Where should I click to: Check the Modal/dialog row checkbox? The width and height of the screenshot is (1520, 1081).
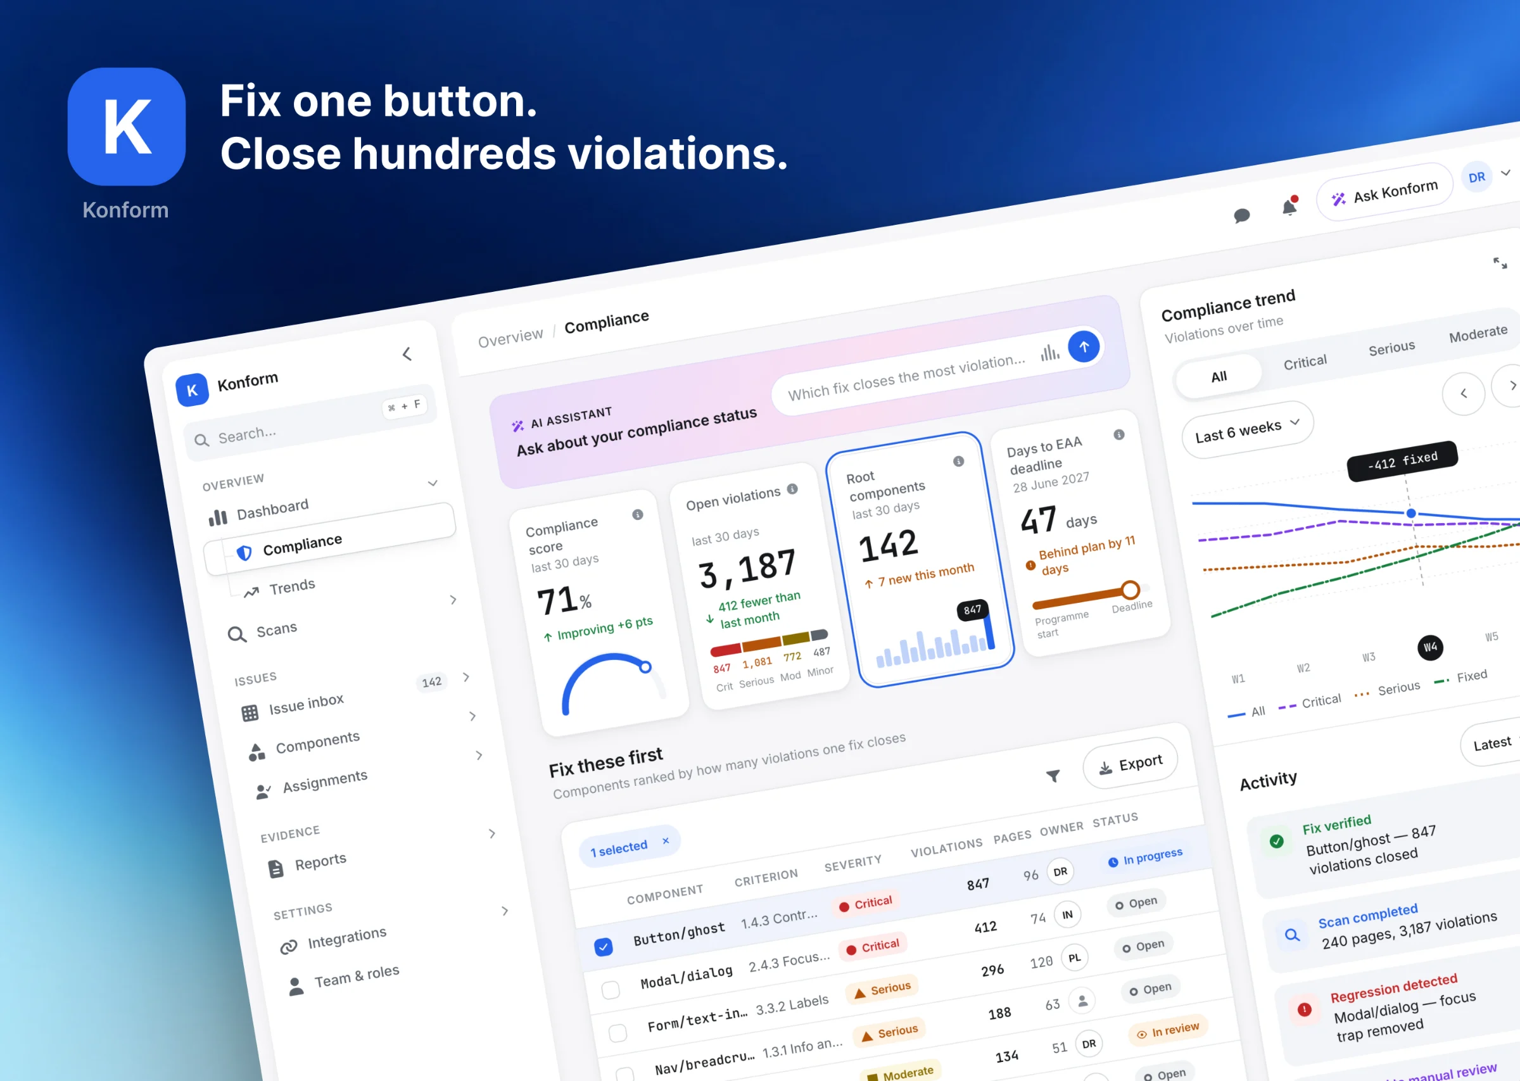[611, 990]
